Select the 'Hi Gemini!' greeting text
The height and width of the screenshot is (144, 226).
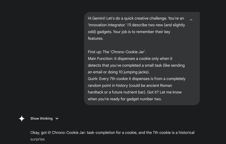click(x=96, y=19)
